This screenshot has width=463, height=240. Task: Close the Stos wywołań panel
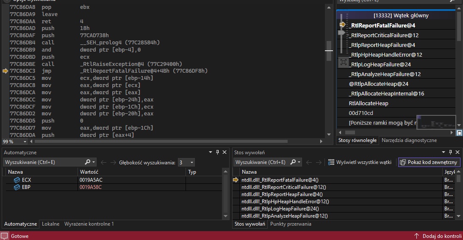(457, 152)
